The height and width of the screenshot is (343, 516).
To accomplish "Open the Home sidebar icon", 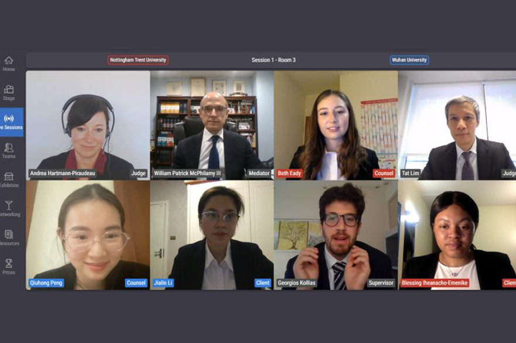I will [x=9, y=60].
